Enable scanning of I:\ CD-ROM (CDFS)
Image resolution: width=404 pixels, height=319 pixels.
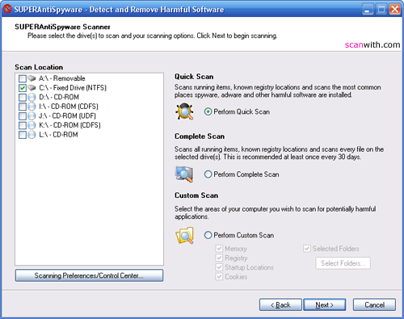tap(23, 107)
